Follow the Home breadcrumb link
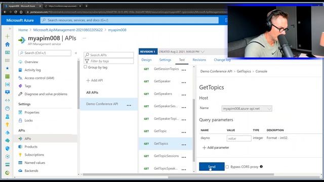 pyautogui.click(x=23, y=30)
